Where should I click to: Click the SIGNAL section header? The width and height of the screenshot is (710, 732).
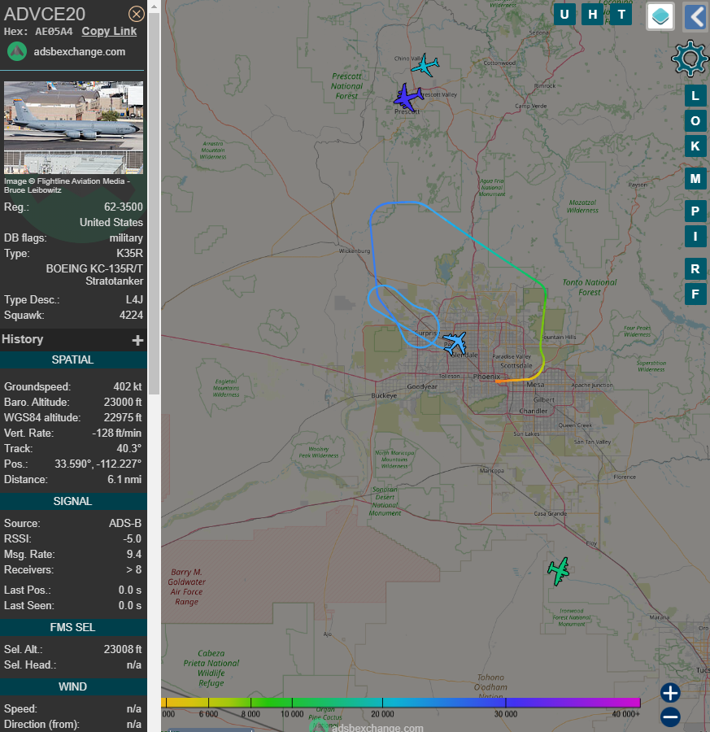tap(73, 501)
